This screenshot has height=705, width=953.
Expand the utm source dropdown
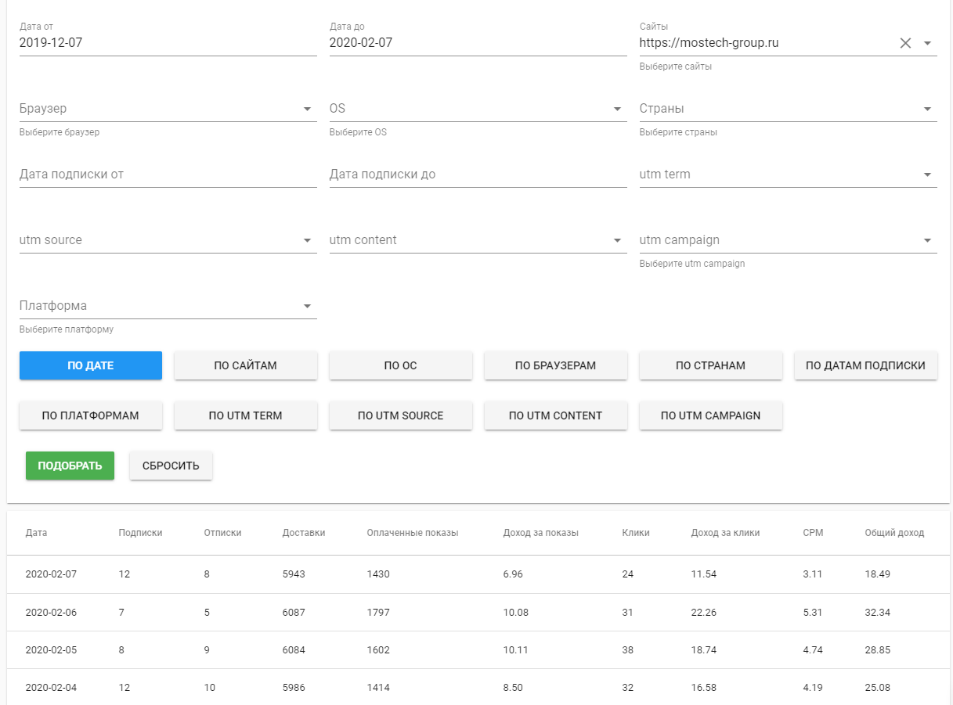(x=307, y=240)
